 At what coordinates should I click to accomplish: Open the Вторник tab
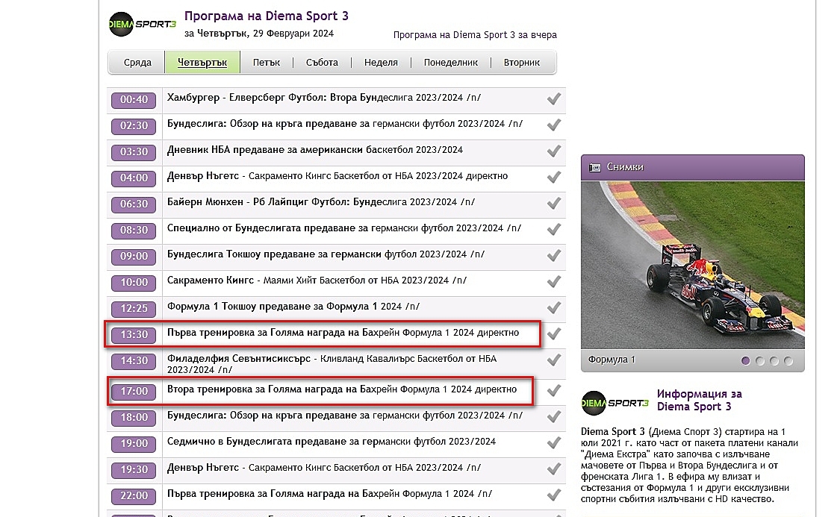pos(522,63)
